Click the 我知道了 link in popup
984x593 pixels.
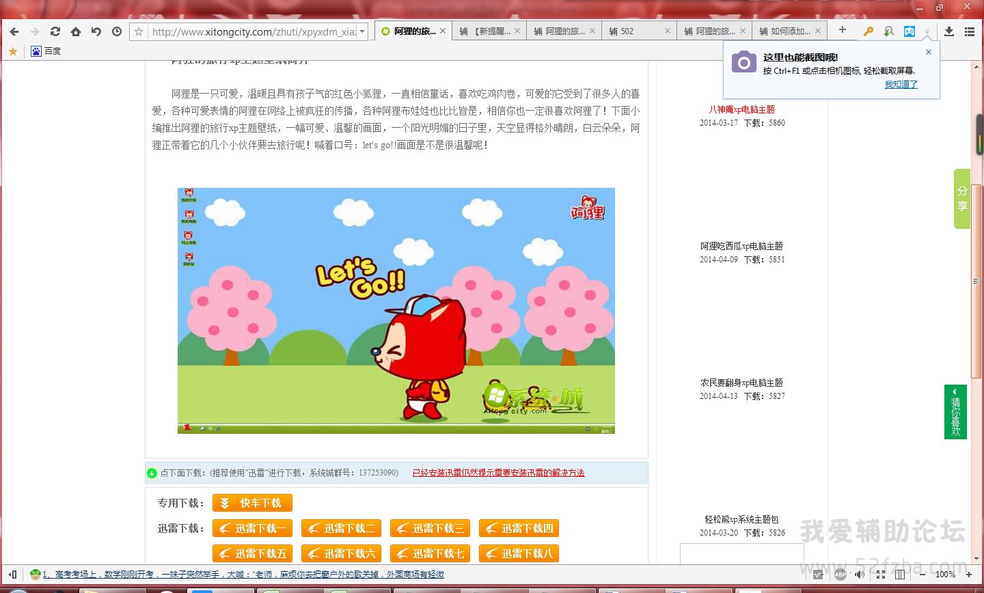tap(901, 85)
